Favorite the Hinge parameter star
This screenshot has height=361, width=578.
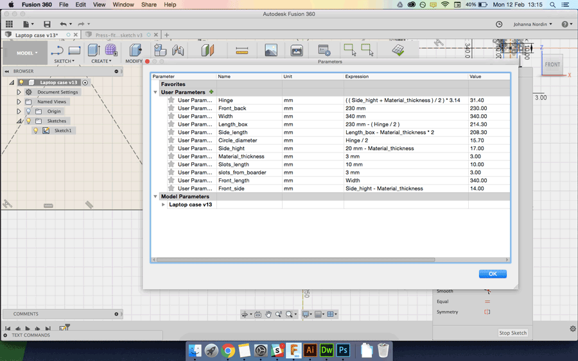171,100
